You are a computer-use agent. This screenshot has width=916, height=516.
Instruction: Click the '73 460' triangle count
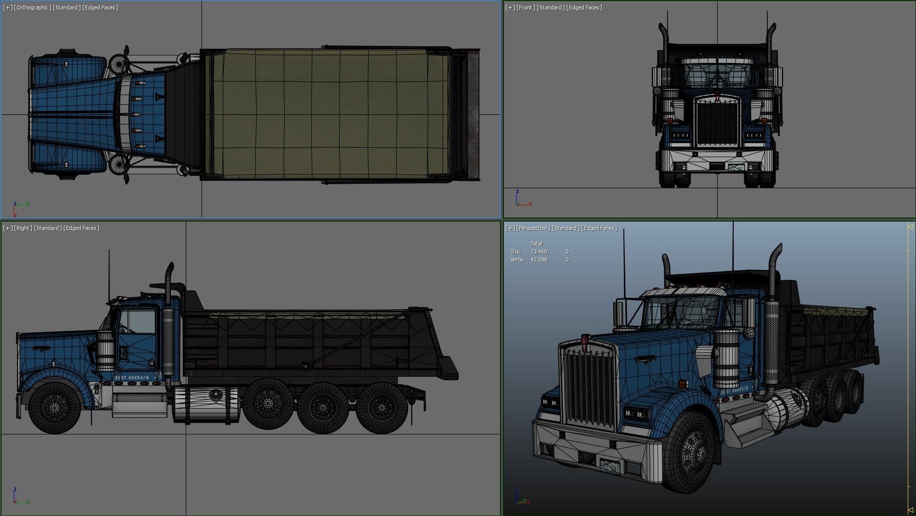coord(538,252)
